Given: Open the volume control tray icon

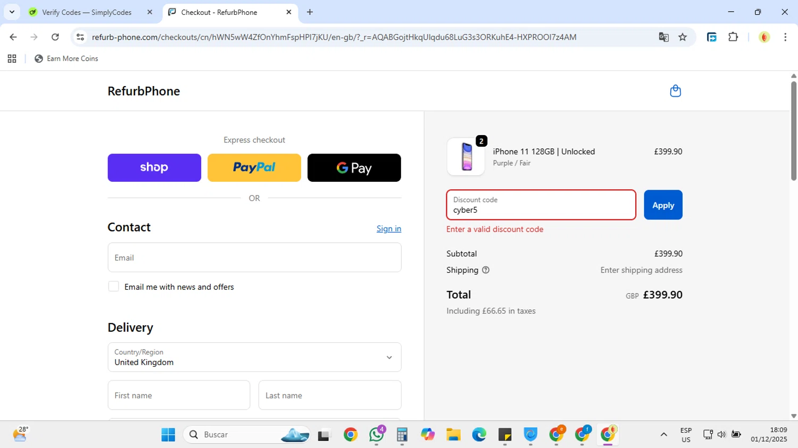Looking at the screenshot, I should pyautogui.click(x=721, y=435).
